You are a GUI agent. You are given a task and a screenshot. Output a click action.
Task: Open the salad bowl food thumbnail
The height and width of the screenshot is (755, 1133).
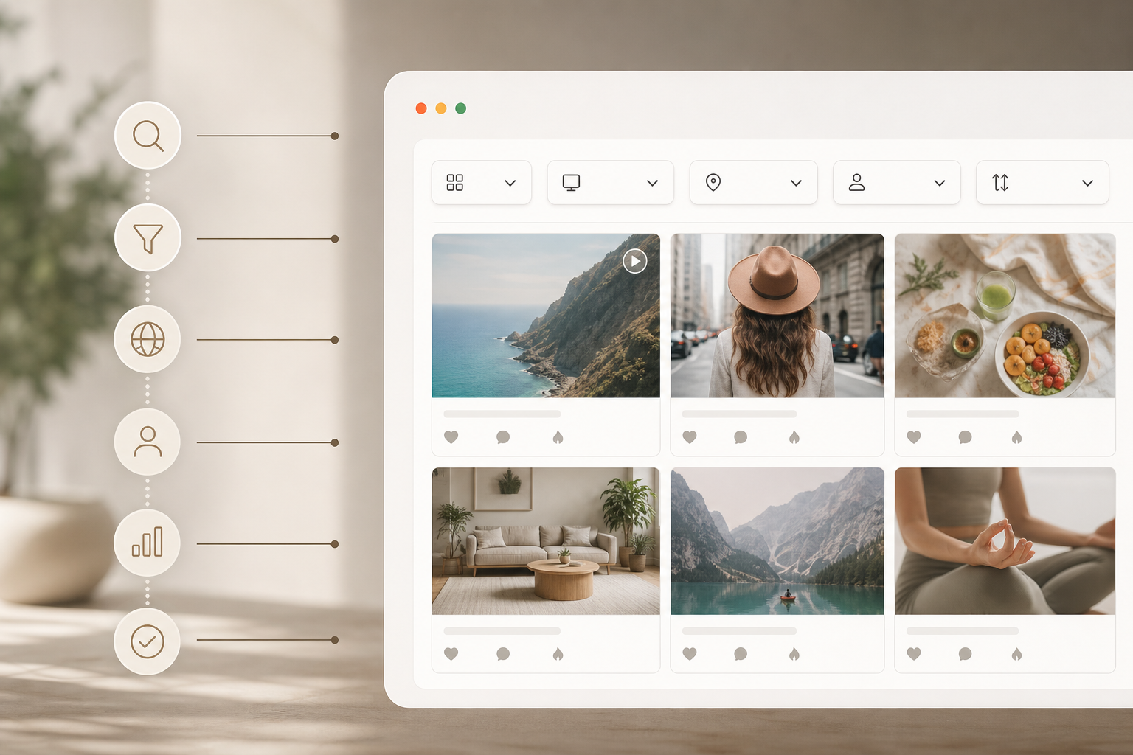[x=1005, y=316]
